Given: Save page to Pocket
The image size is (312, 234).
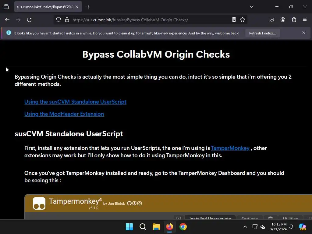Looking at the screenshot, I should tap(272, 19).
